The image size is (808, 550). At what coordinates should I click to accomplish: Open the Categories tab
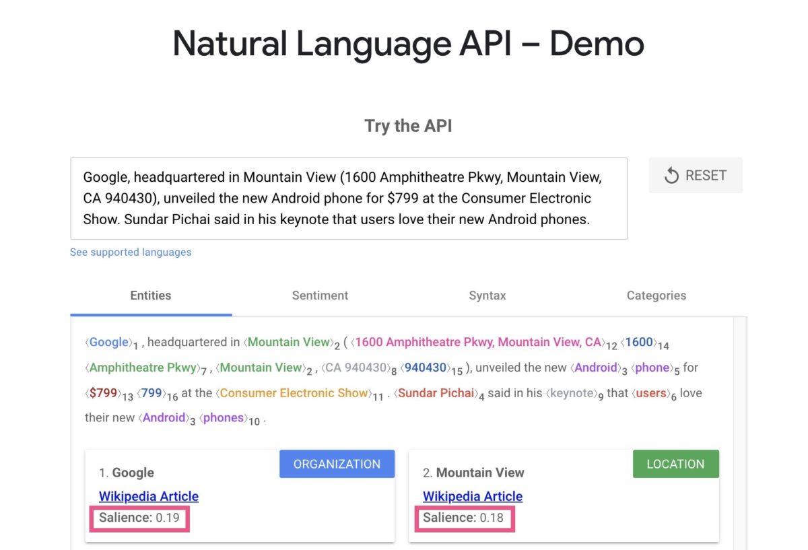click(x=656, y=296)
